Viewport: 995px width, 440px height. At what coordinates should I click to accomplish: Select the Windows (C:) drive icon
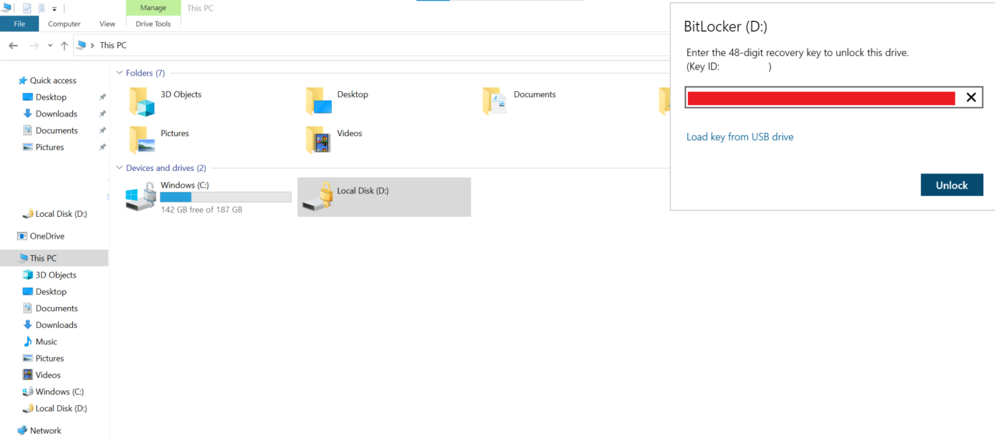coord(141,197)
